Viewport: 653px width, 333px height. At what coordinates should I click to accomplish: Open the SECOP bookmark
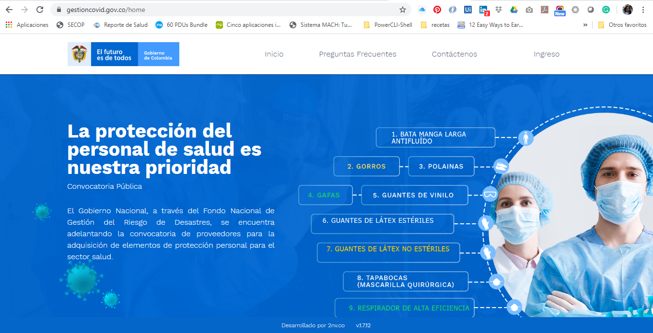point(71,25)
